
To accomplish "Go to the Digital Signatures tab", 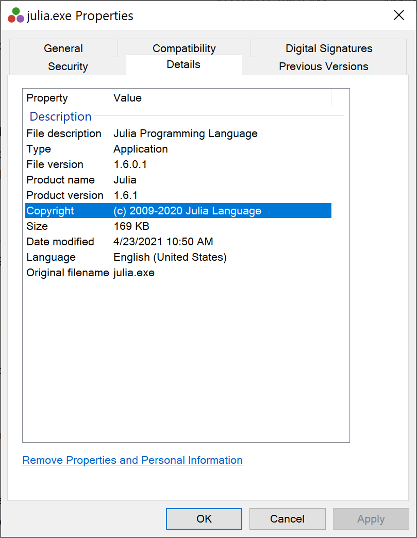I will 329,48.
